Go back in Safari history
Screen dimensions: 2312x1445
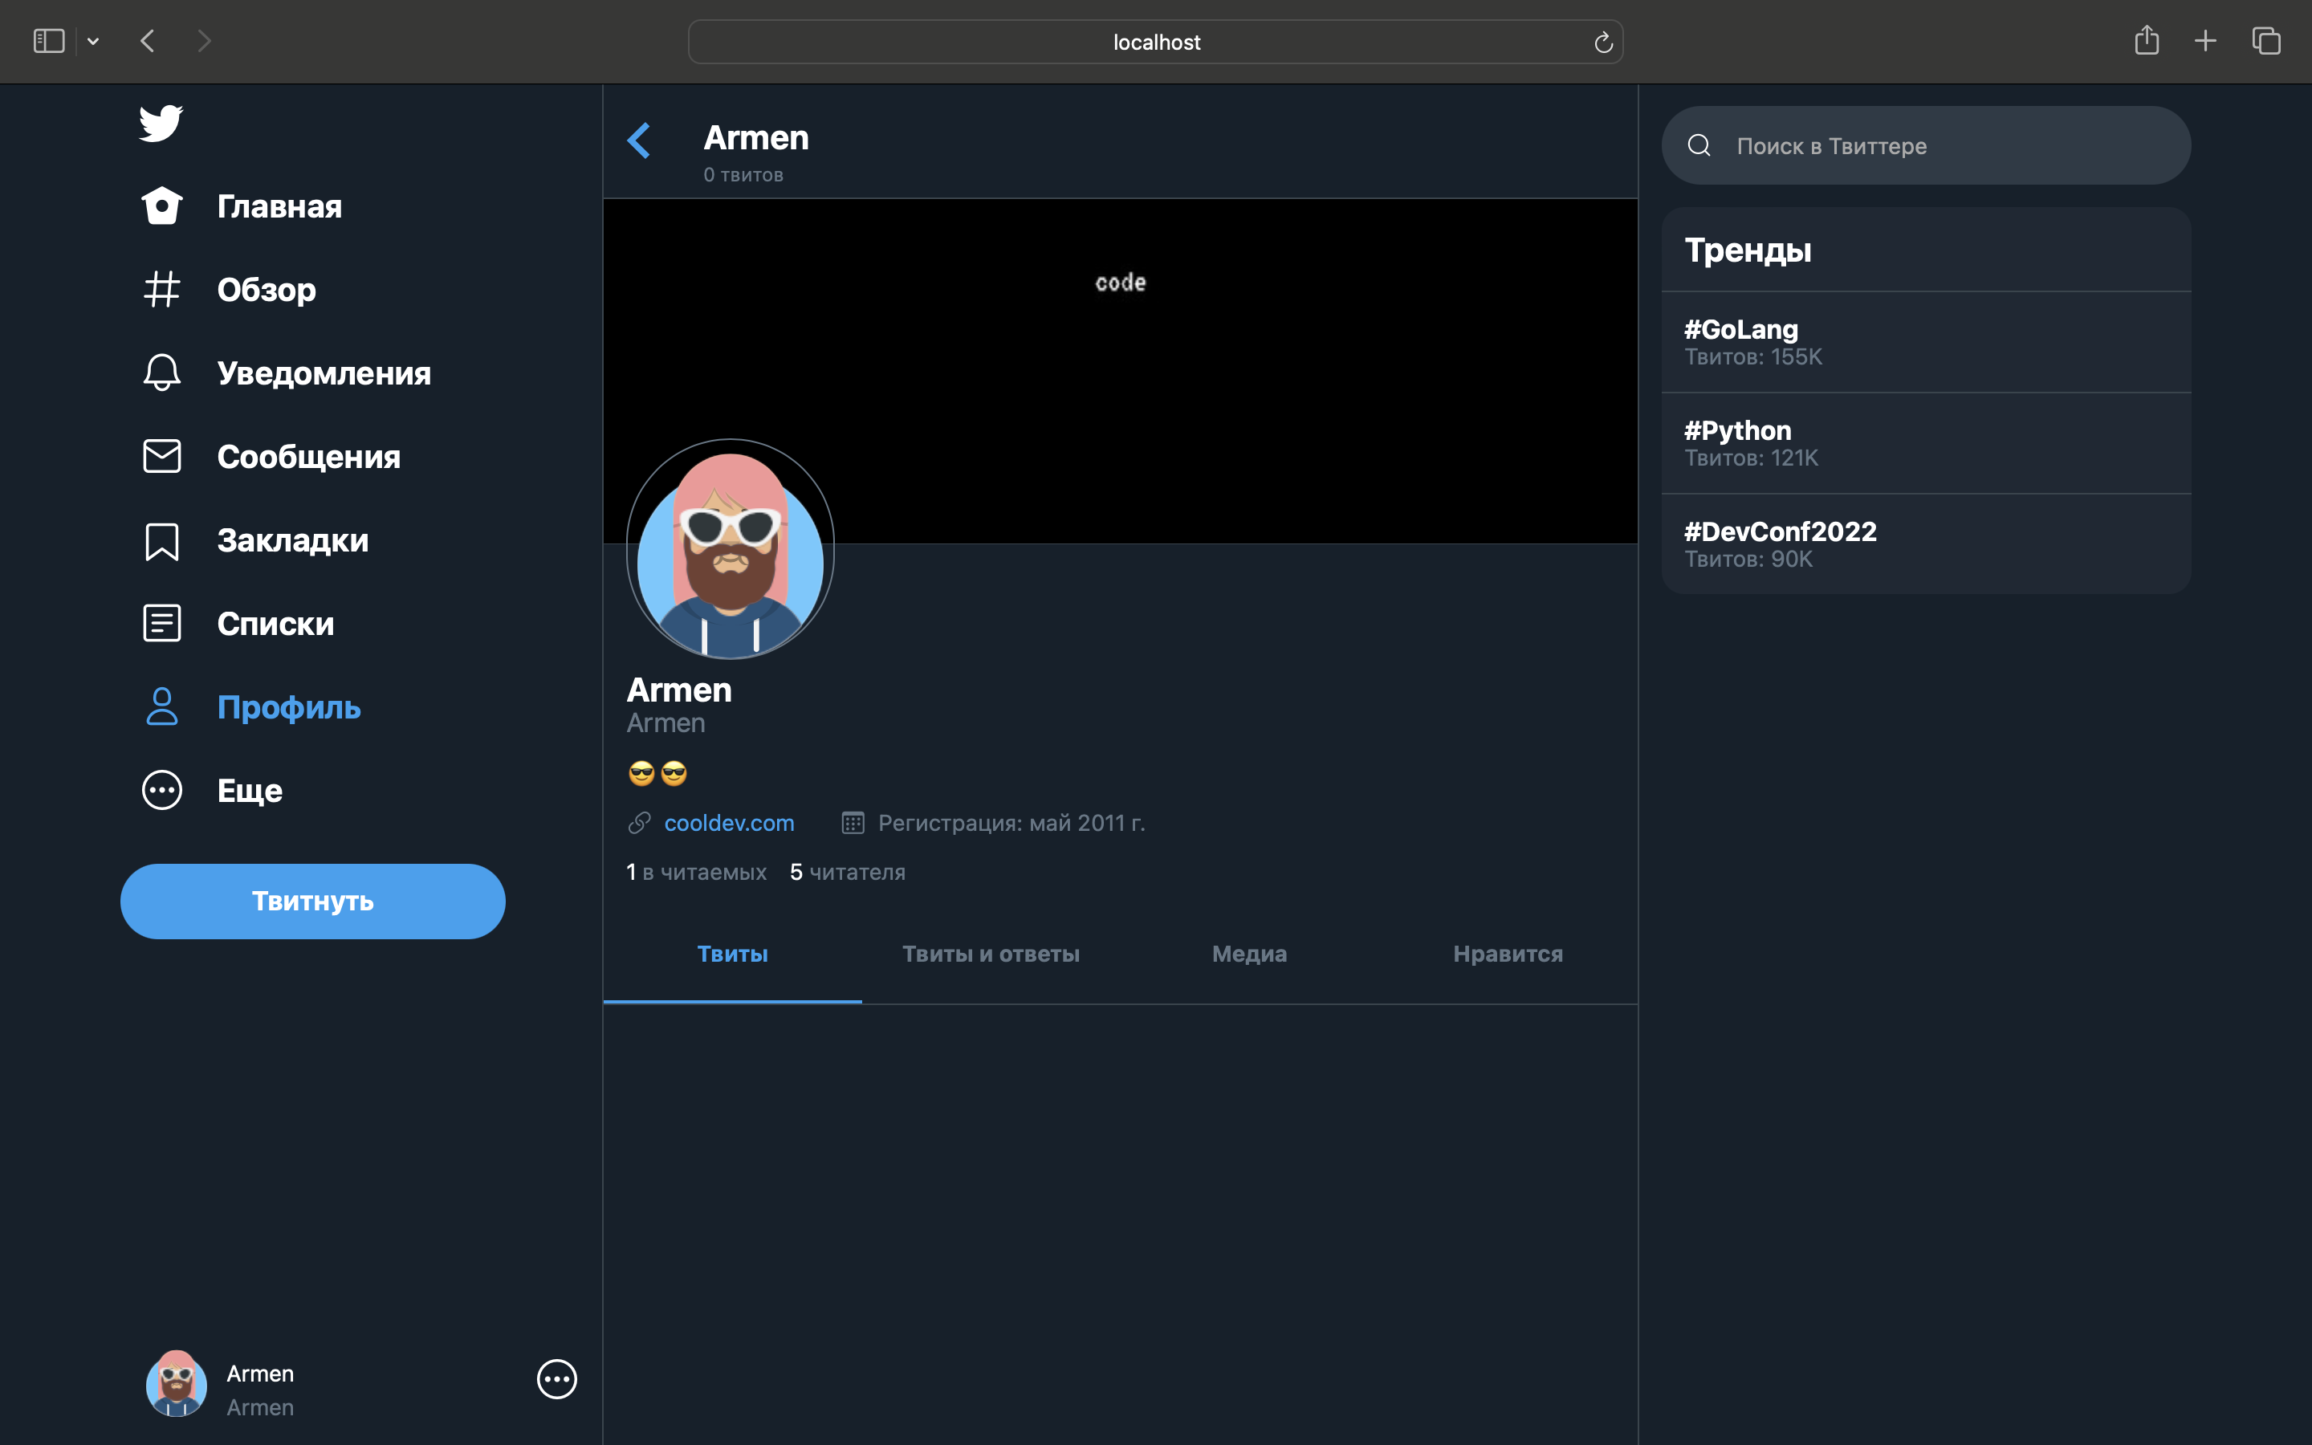[x=147, y=41]
